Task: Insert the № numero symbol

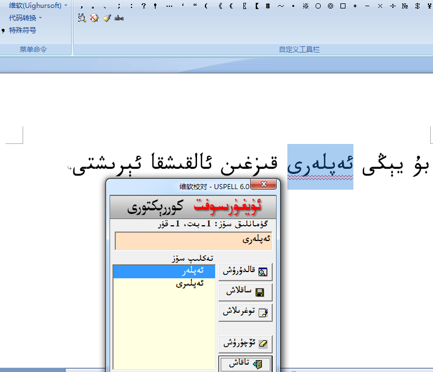Action: (404, 6)
